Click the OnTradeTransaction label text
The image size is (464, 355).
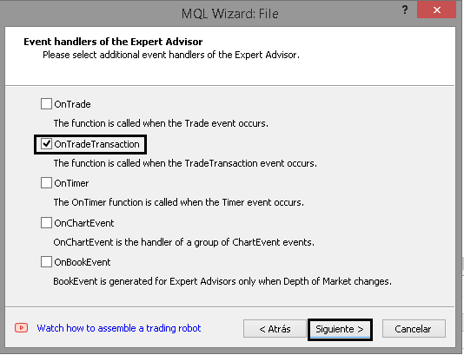(96, 144)
